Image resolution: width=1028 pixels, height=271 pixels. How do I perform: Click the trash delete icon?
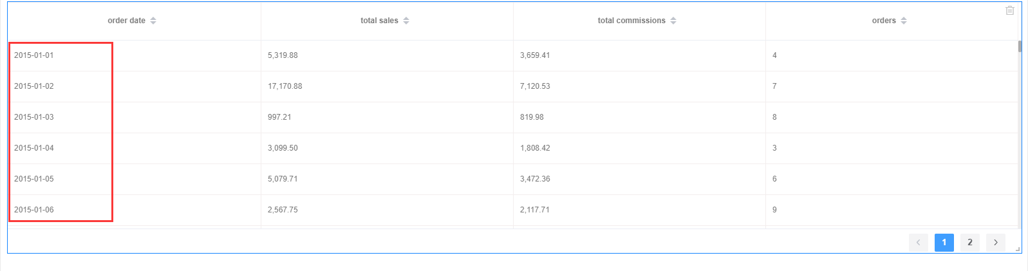(1010, 10)
